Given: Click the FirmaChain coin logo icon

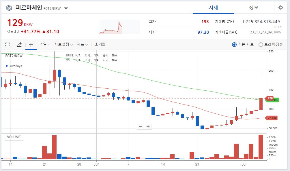Looking at the screenshot, I should tap(9, 8).
